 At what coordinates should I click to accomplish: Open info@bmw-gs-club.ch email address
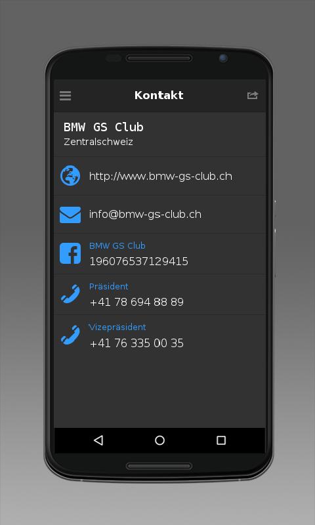click(x=145, y=215)
